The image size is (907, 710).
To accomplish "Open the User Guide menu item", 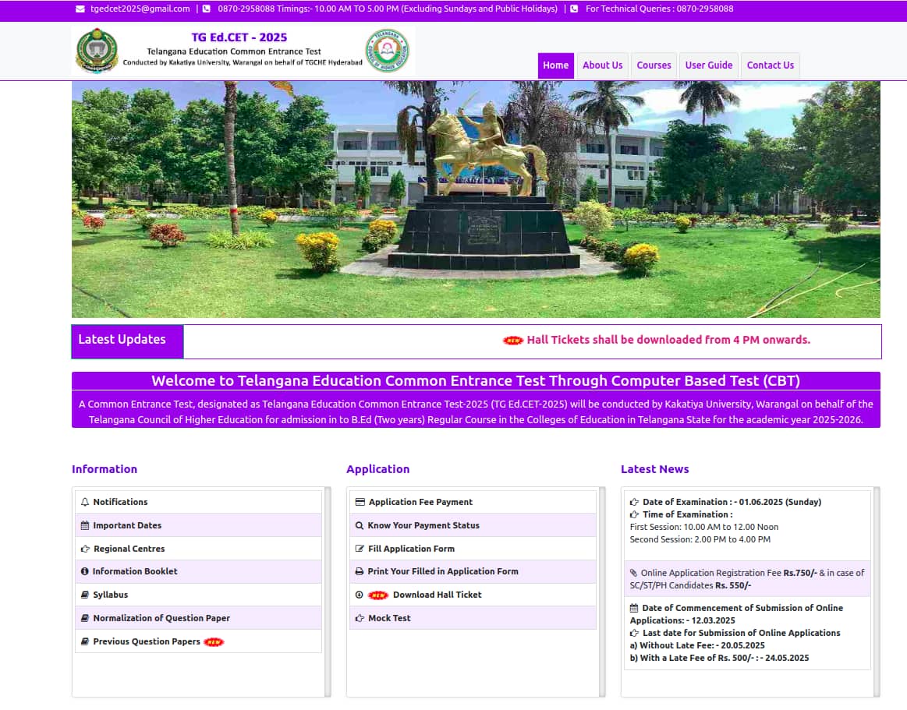I will point(709,65).
